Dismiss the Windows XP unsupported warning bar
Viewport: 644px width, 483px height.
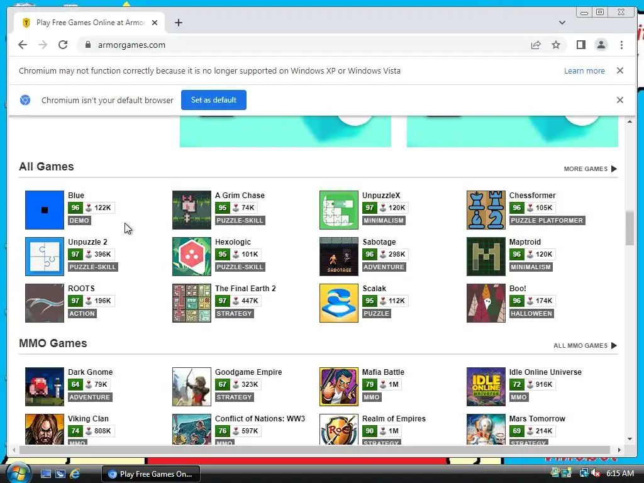[619, 70]
